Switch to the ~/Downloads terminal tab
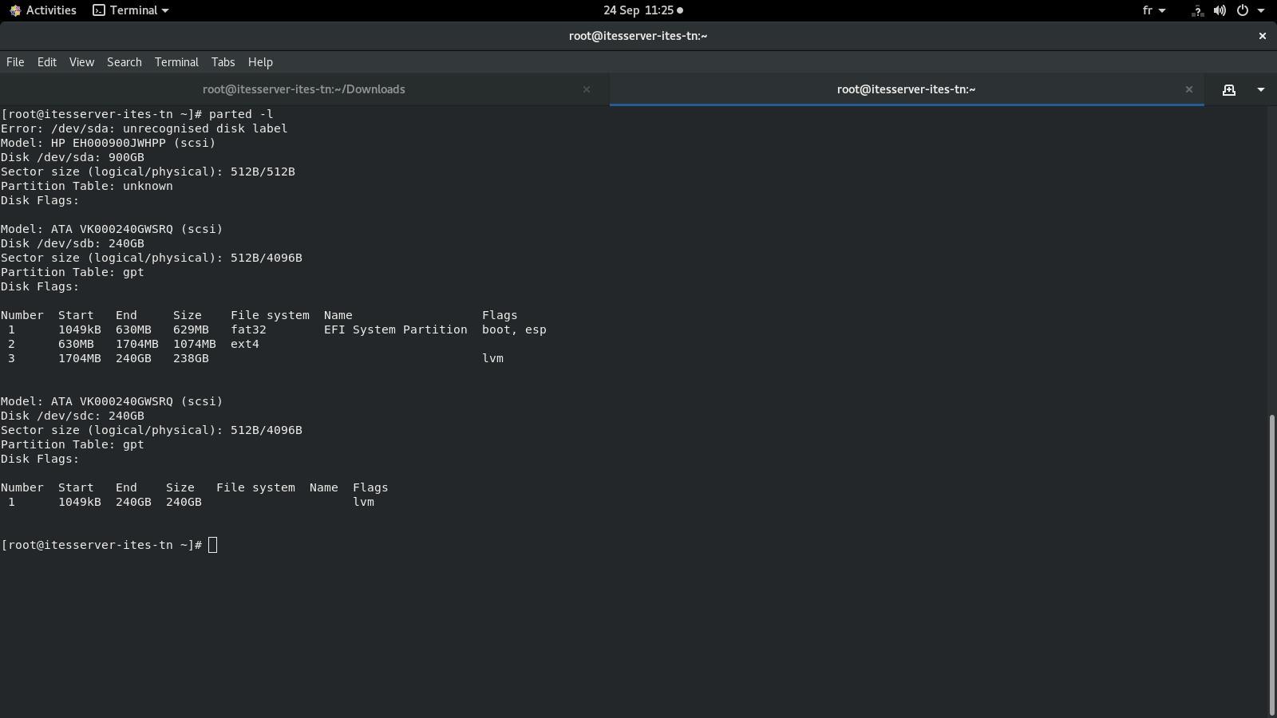Image resolution: width=1277 pixels, height=718 pixels. 304,89
